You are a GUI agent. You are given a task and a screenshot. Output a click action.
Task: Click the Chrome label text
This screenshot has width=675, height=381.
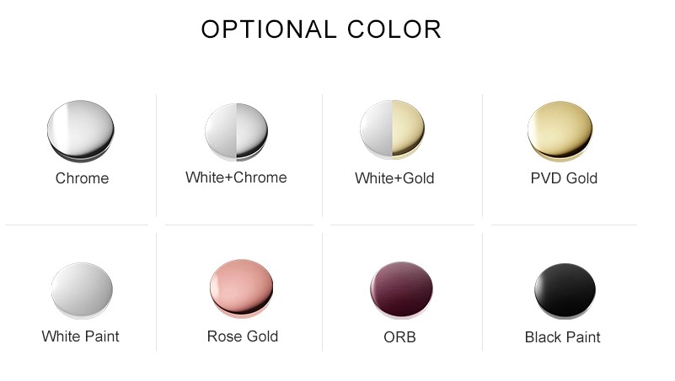tap(83, 178)
